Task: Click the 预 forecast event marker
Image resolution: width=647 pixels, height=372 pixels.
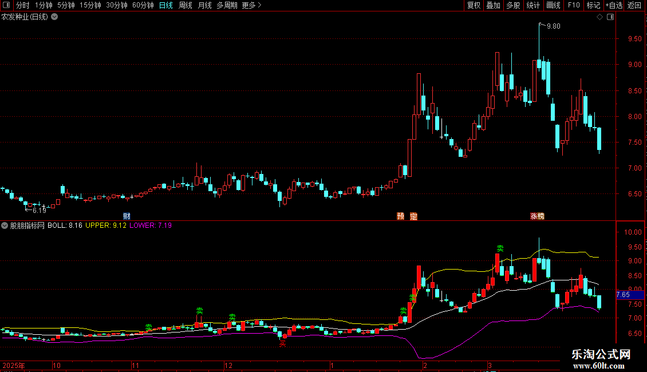Action: point(400,216)
